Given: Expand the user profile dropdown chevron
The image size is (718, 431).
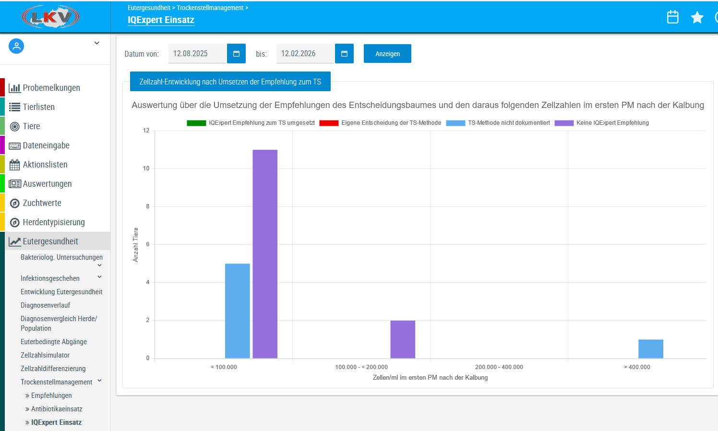Looking at the screenshot, I should (96, 43).
